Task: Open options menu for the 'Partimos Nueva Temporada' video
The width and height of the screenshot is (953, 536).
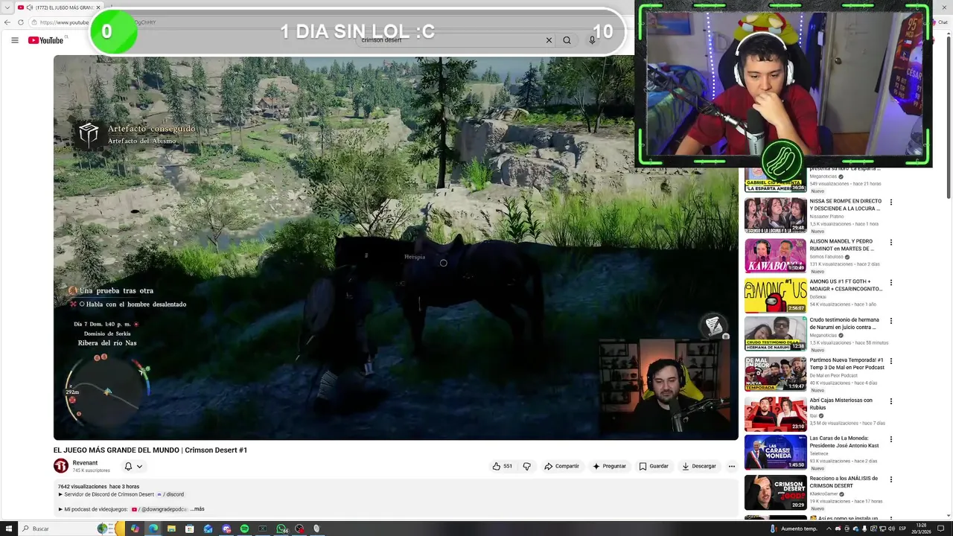Action: click(890, 361)
